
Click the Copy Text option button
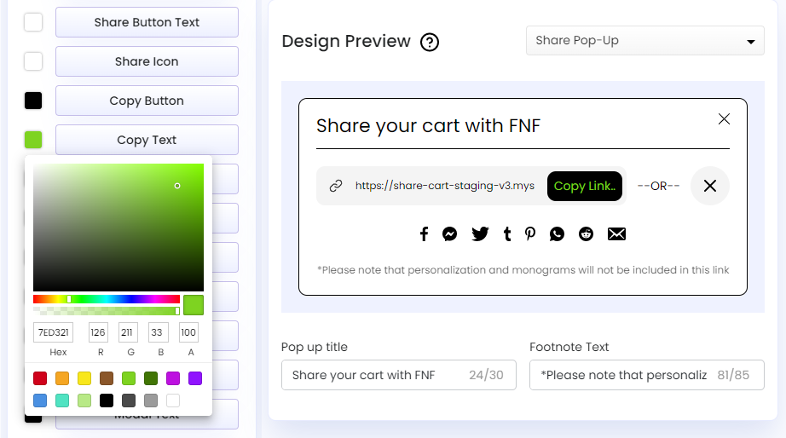click(147, 140)
